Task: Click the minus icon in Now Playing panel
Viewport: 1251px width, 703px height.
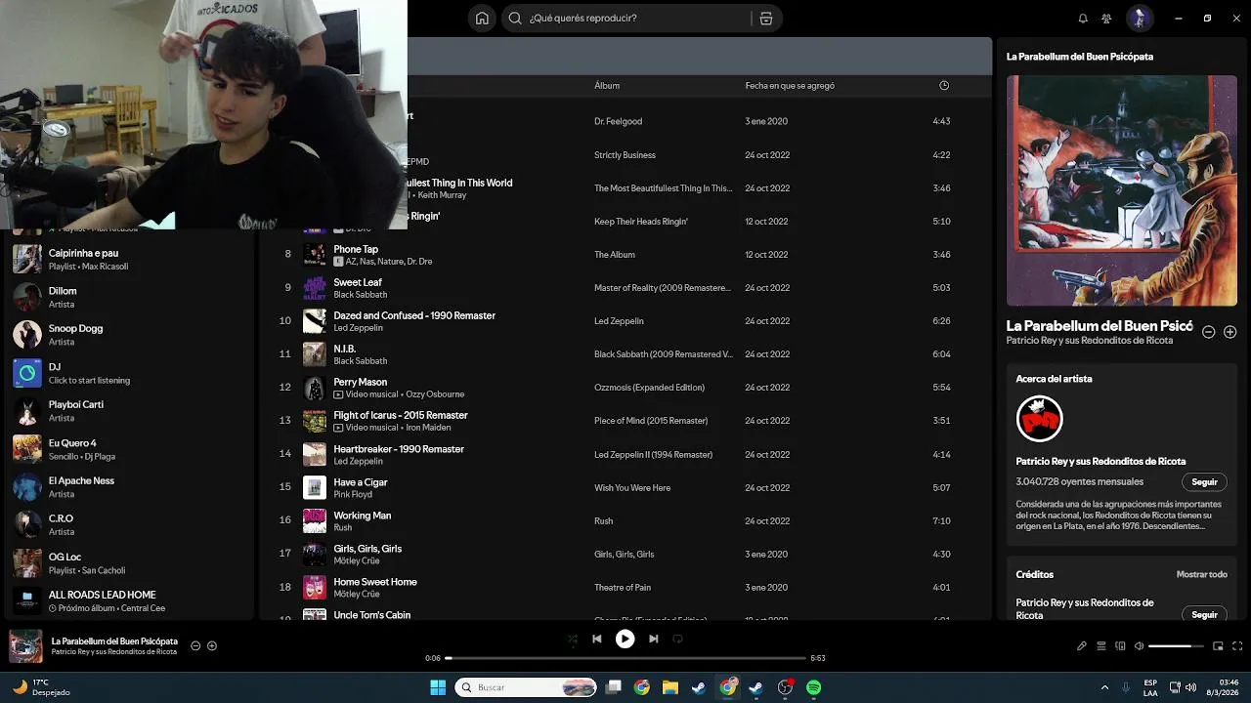Action: point(1209,332)
